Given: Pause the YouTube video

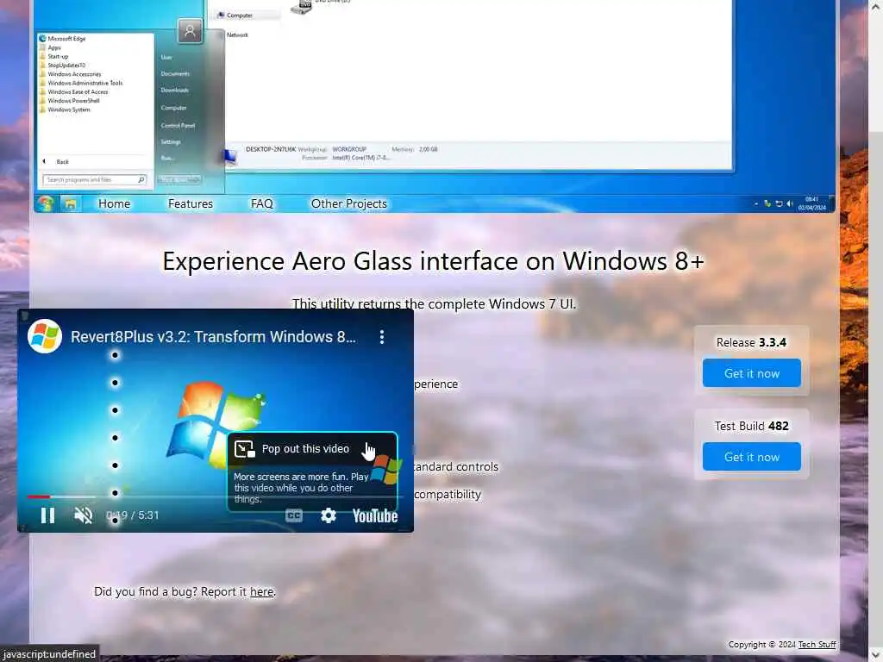Looking at the screenshot, I should click(48, 515).
